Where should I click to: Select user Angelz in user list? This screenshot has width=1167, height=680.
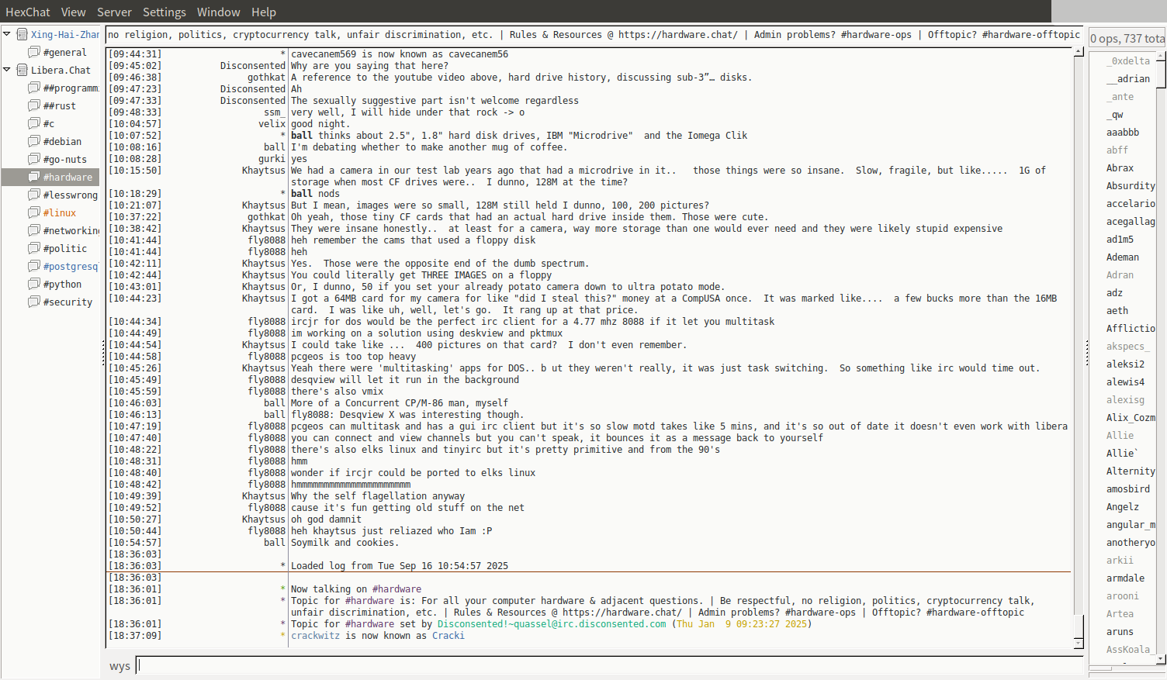point(1123,507)
